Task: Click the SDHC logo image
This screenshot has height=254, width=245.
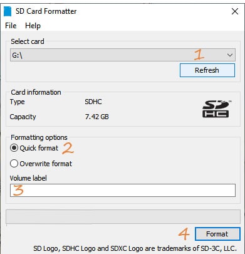Action: pos(217,109)
